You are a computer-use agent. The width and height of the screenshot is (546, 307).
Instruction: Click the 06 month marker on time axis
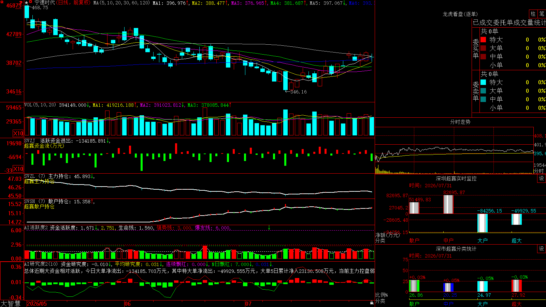(128, 304)
